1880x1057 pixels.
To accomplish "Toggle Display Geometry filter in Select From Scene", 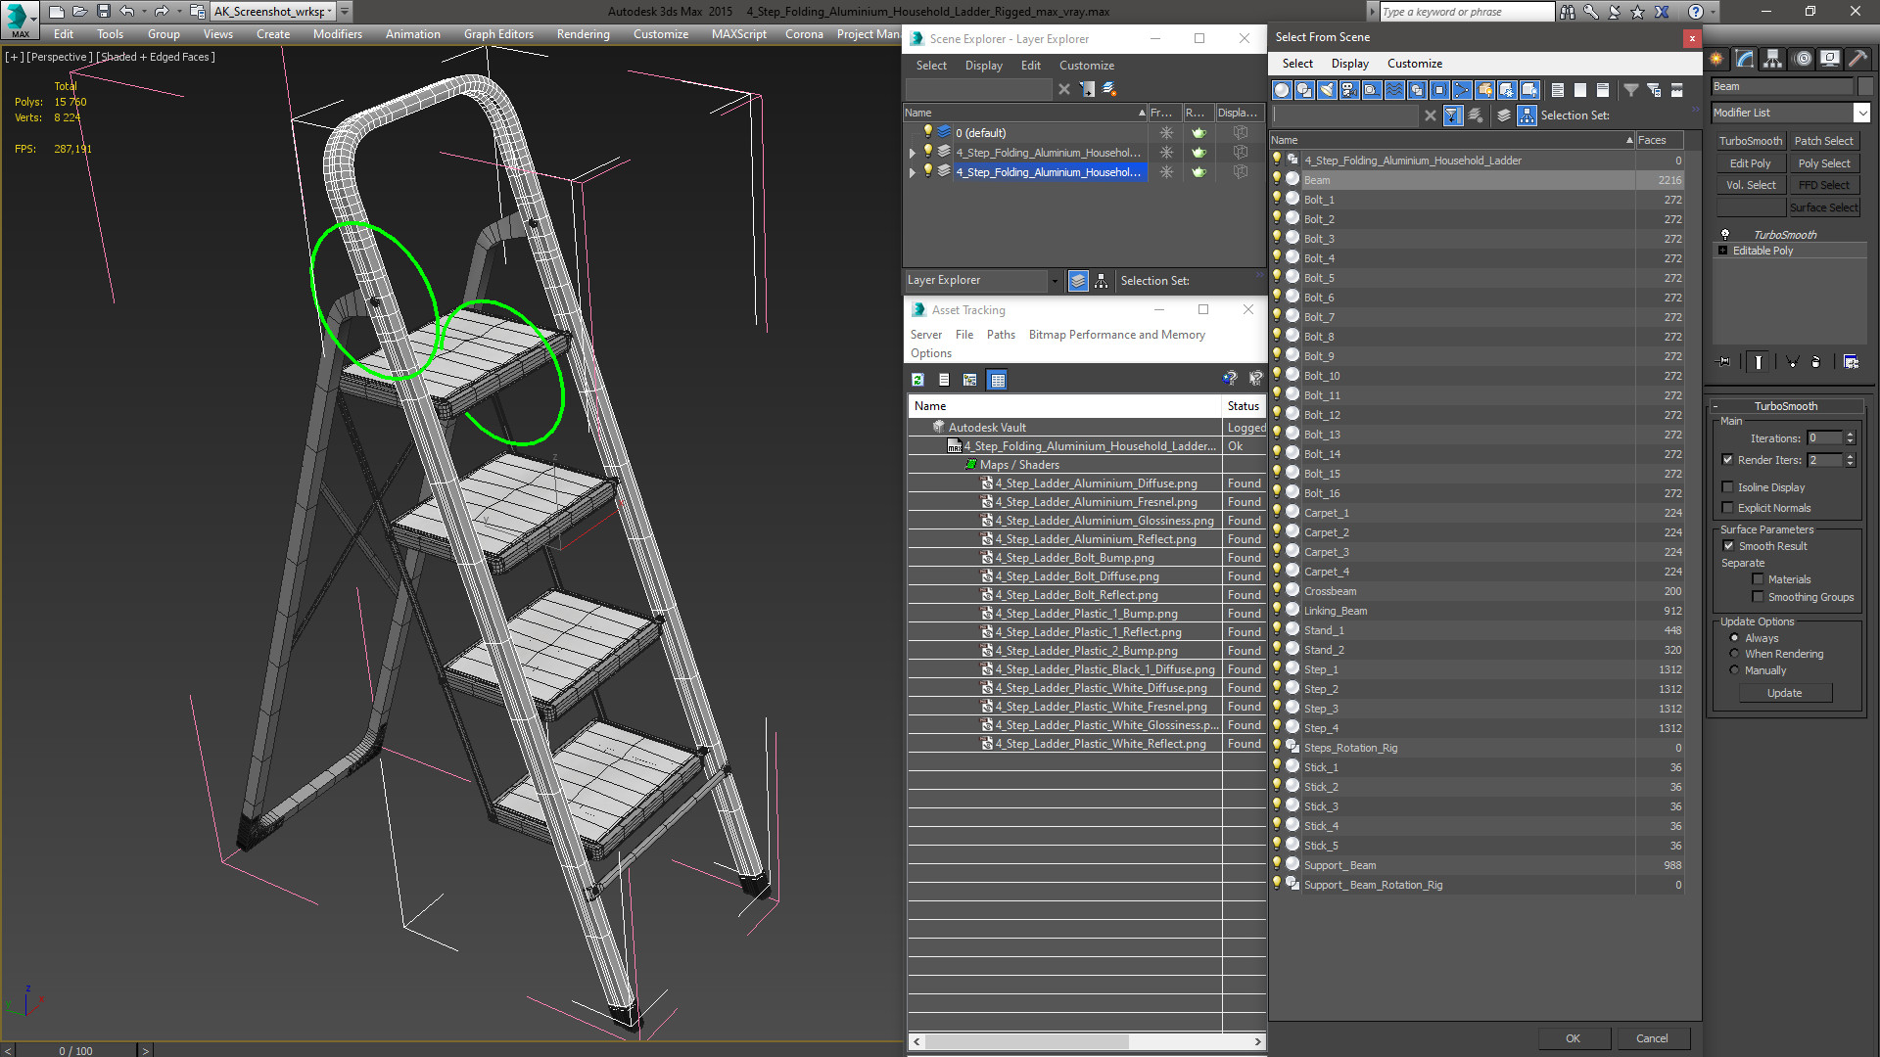I will [1282, 90].
